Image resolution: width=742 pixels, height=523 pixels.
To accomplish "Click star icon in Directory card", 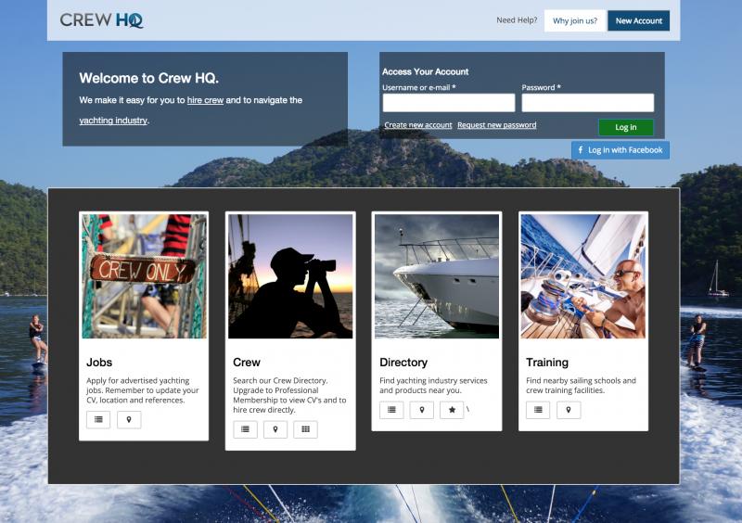I will click(452, 410).
